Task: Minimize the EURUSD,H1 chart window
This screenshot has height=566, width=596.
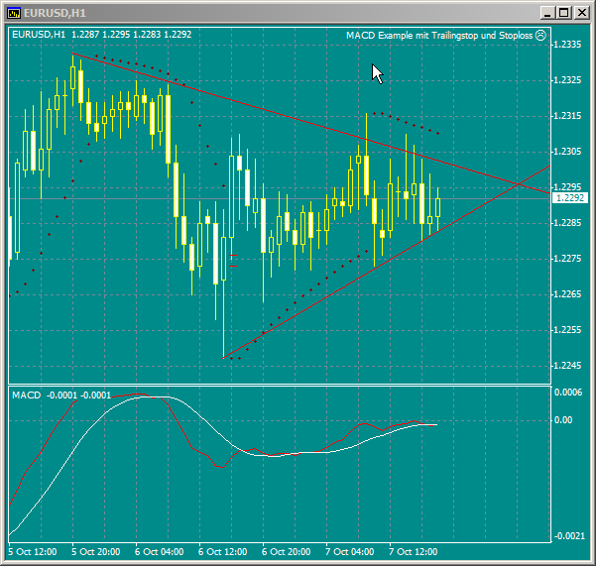Action: [x=545, y=12]
